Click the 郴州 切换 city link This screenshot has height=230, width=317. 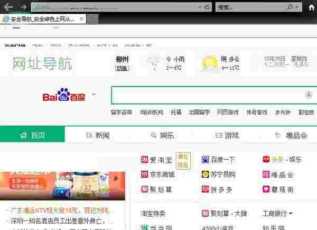122,63
